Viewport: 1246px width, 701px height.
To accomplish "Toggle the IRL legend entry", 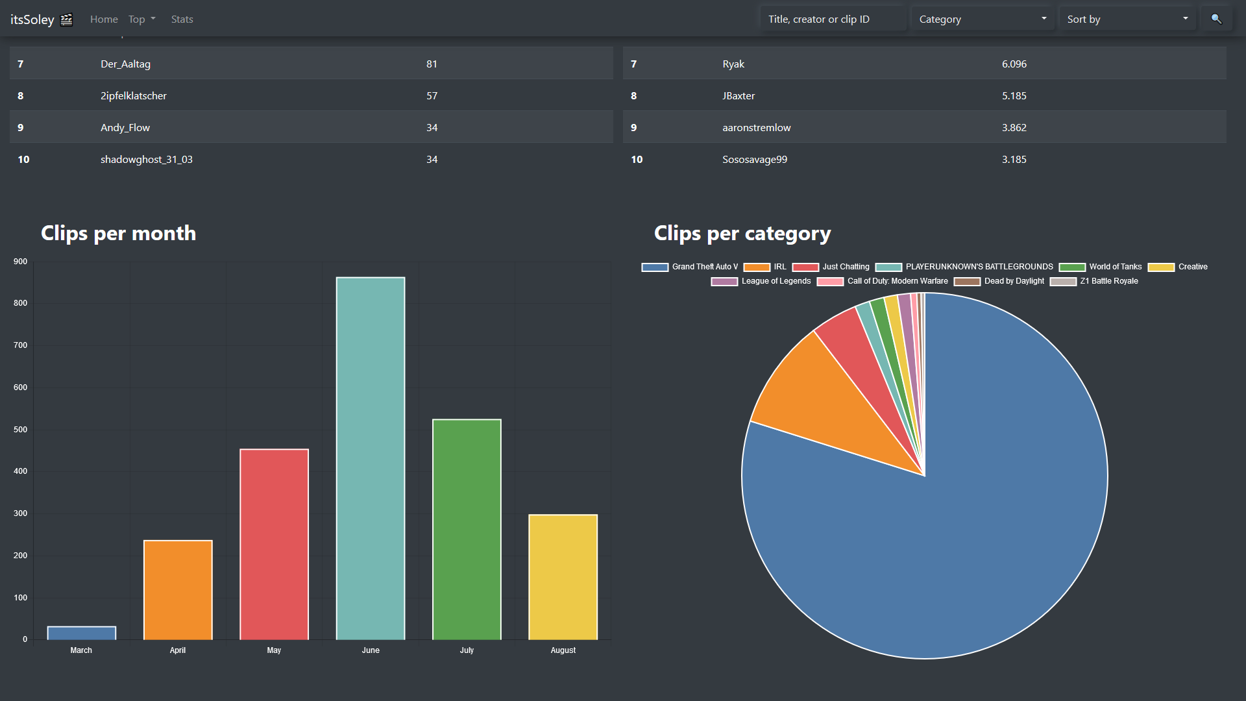I will tap(764, 267).
